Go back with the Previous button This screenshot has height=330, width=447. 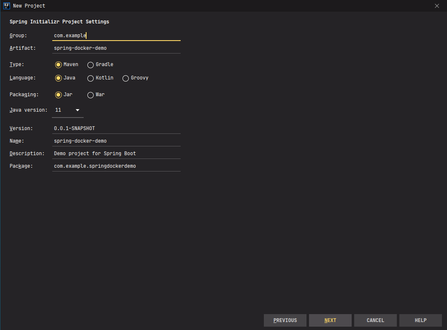[x=285, y=320]
